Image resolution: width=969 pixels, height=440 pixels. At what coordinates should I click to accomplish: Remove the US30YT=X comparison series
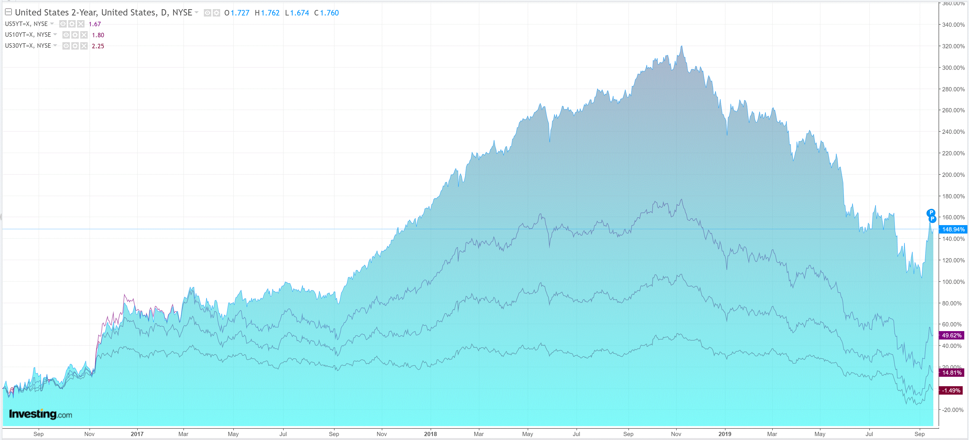pos(84,46)
